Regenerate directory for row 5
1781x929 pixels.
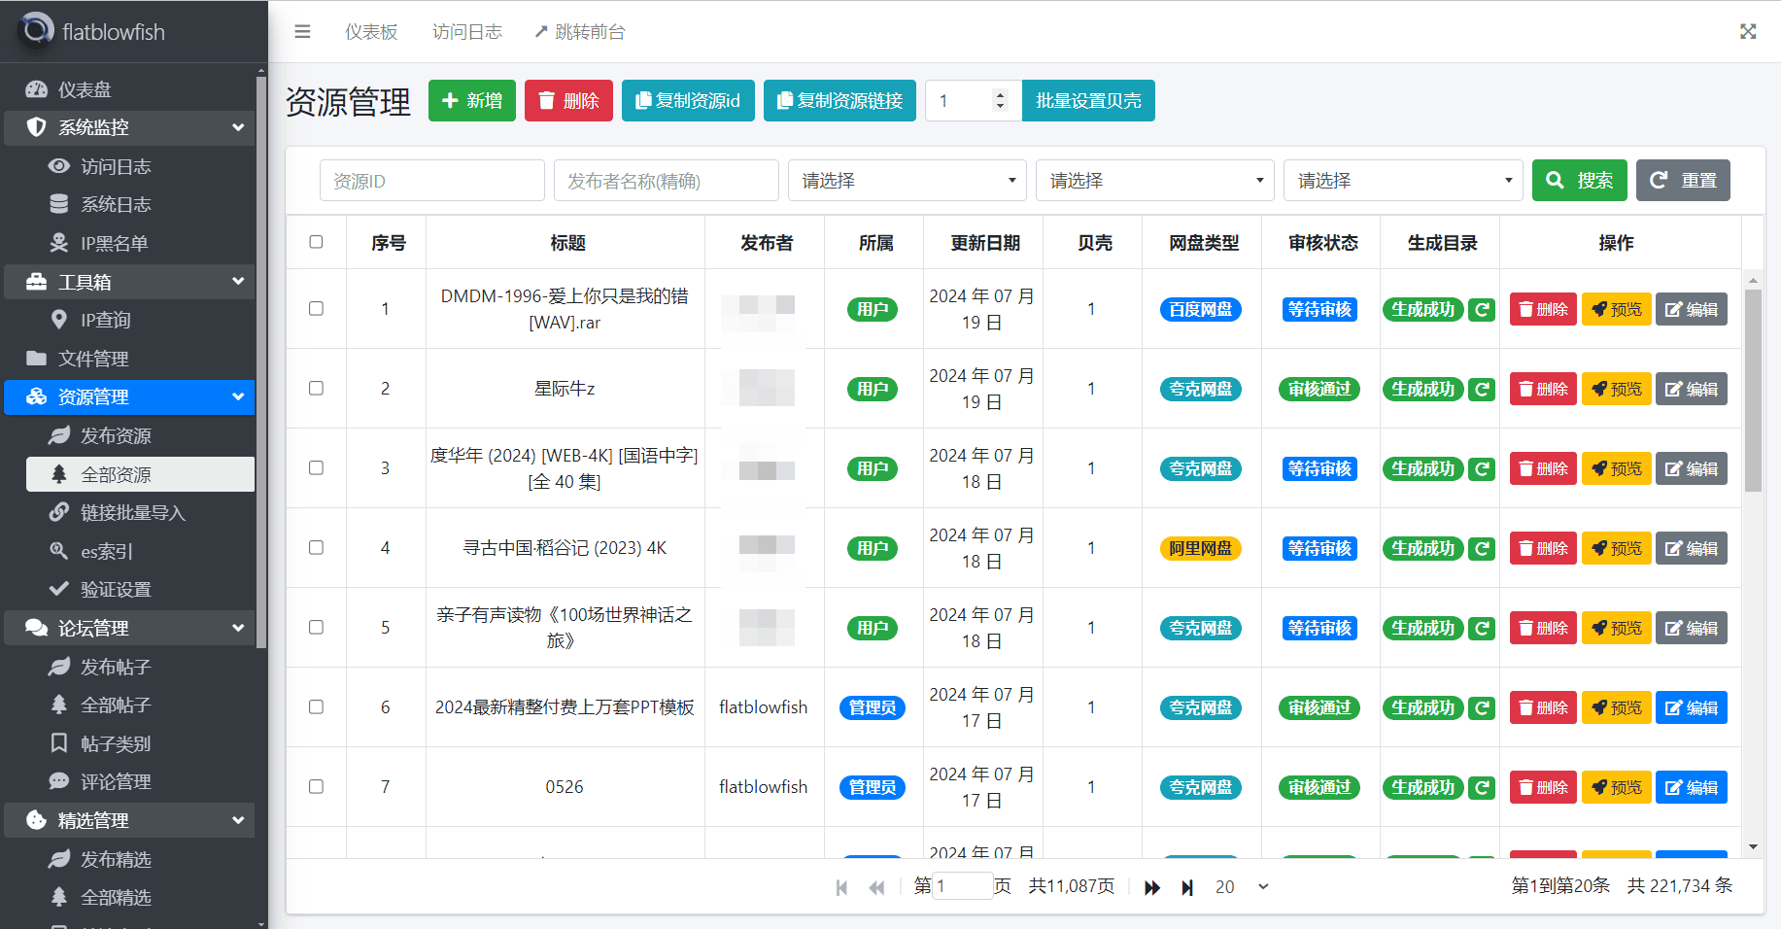click(x=1482, y=629)
